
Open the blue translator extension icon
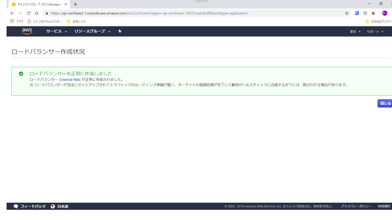point(357,13)
